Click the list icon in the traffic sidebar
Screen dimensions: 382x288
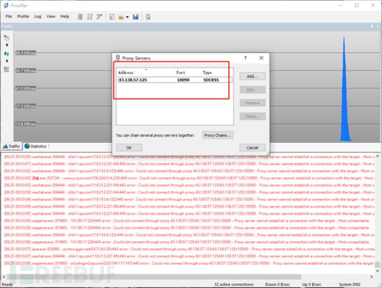[x=7, y=69]
